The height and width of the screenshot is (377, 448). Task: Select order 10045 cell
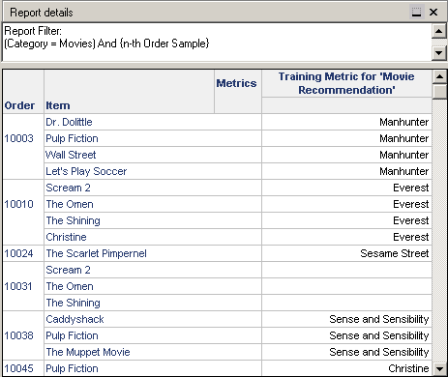pyautogui.click(x=23, y=368)
